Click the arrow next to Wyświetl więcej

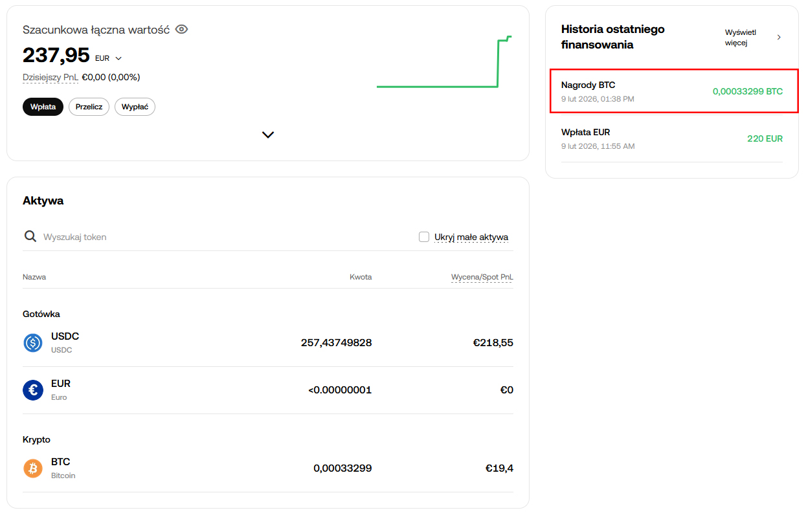coord(779,38)
